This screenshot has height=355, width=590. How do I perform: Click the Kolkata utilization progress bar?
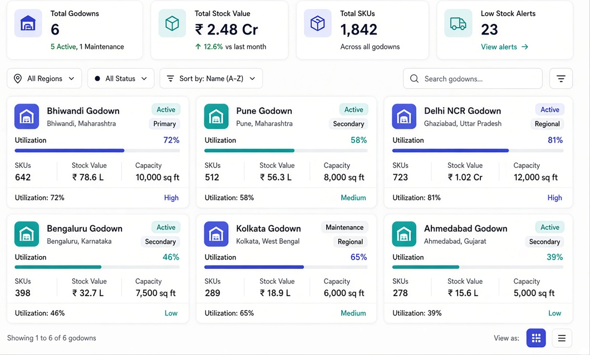286,267
